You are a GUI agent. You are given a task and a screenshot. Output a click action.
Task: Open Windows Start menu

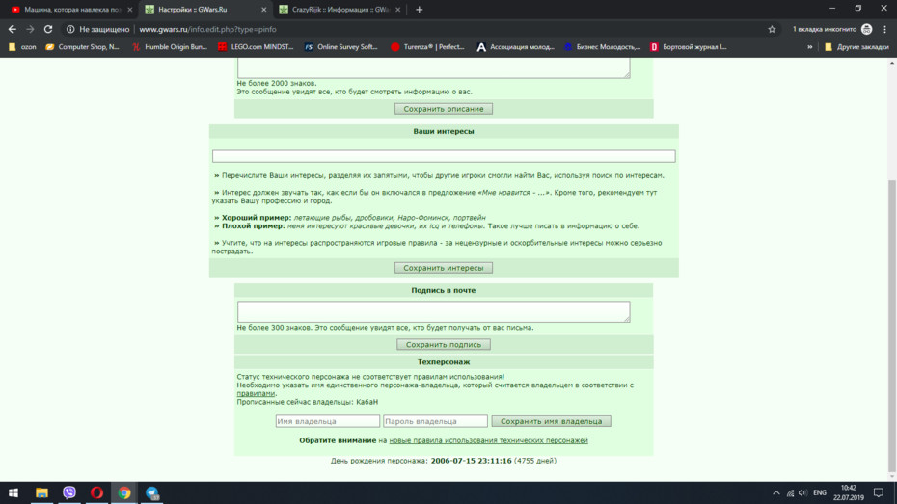(x=14, y=492)
